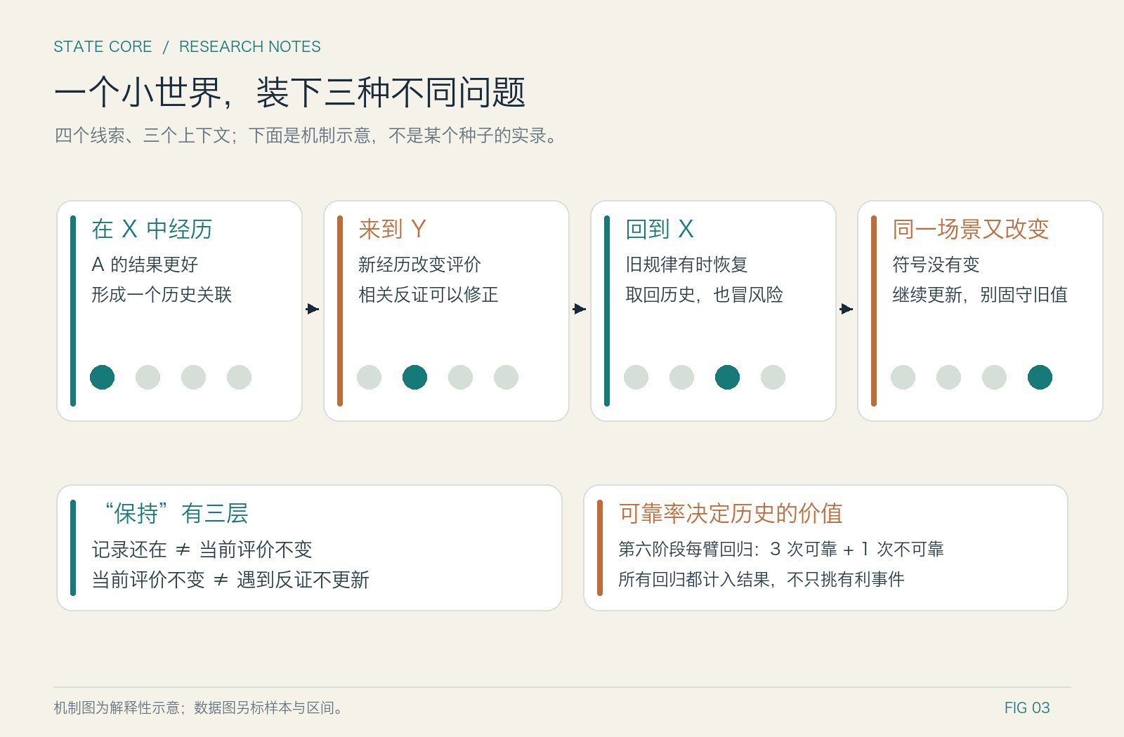
Task: Click the RESEARCH NOTES header text
Action: tap(250, 46)
